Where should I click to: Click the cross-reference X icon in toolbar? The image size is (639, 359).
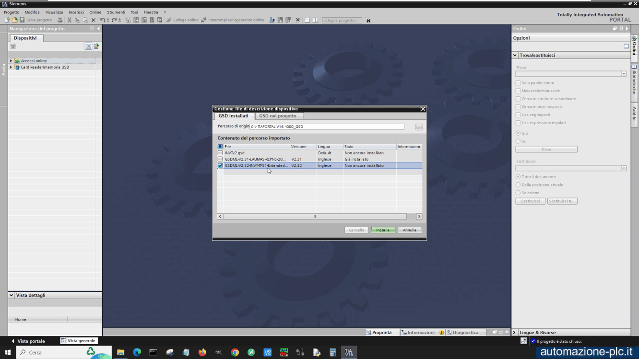pos(297,20)
